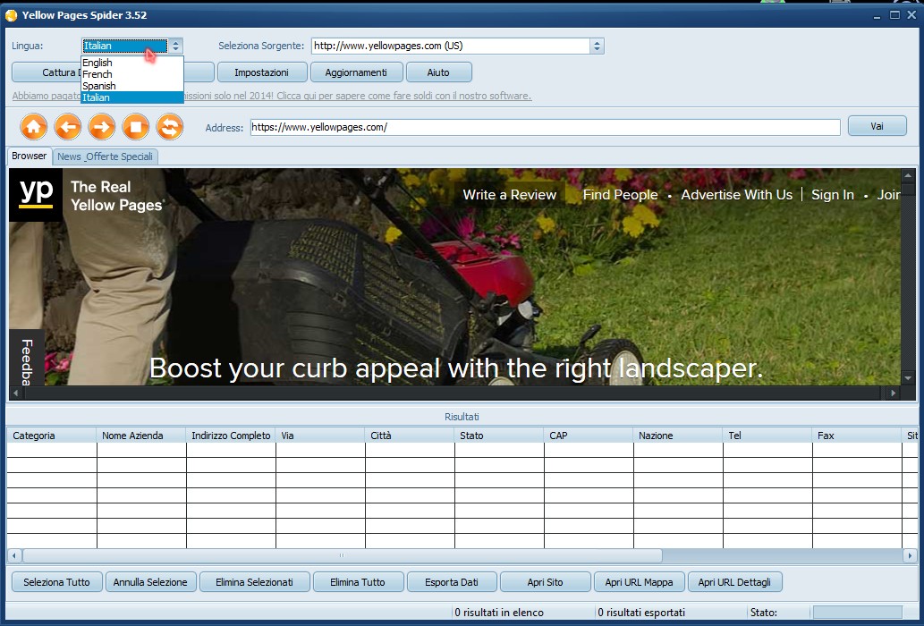Go back with the orange left arrow

coord(68,127)
